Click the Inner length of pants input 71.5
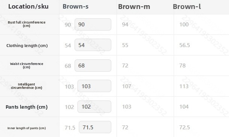The height and width of the screenshot is (137, 229). point(95,127)
